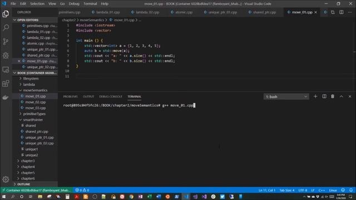356x200 pixels.
Task: Open Windows taskbar search
Action: [x=13, y=197]
